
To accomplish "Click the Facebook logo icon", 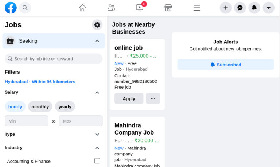I will coord(11,8).
